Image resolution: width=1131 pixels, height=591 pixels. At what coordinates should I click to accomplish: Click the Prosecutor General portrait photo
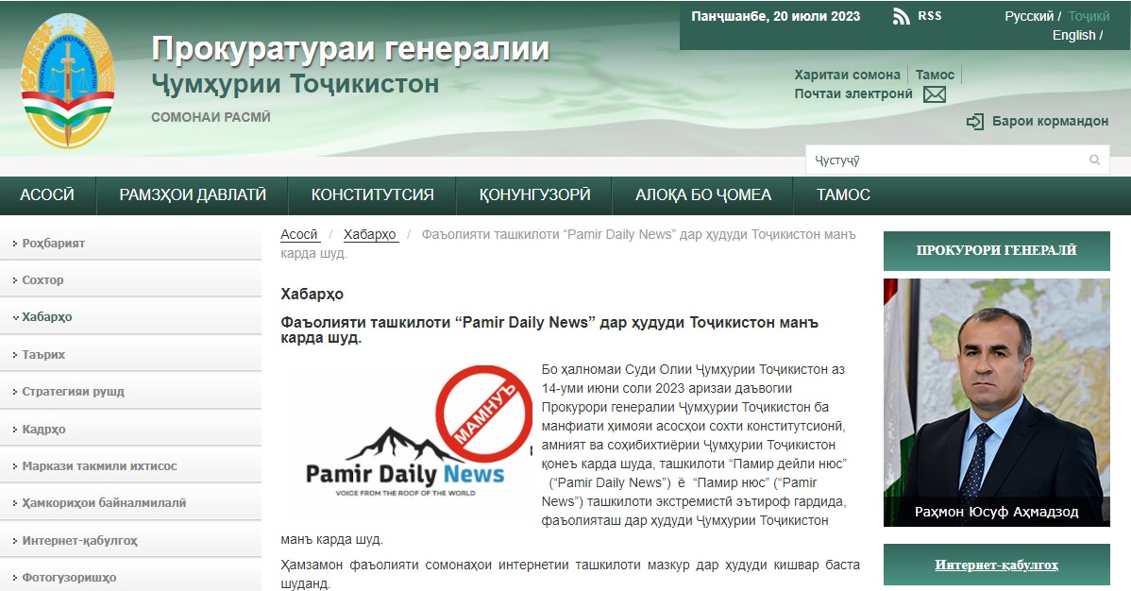pyautogui.click(x=996, y=403)
